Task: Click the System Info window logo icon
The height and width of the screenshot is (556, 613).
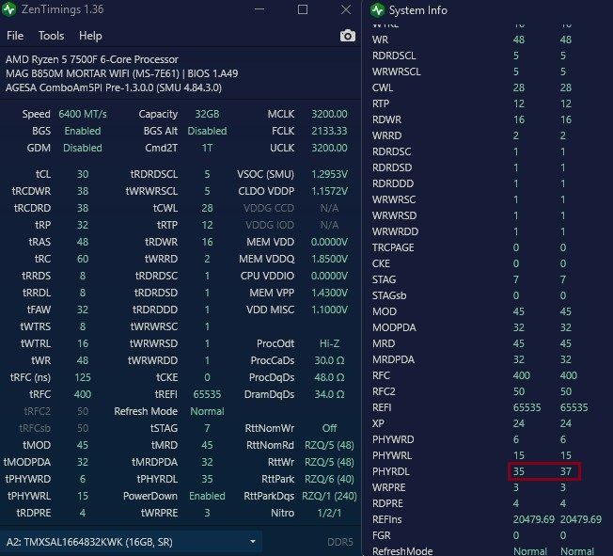Action: pyautogui.click(x=377, y=10)
